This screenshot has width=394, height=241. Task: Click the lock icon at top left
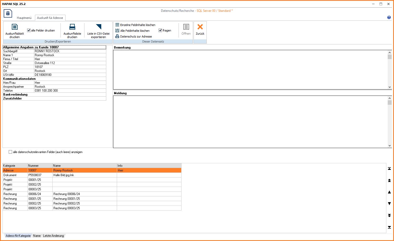(x=8, y=13)
